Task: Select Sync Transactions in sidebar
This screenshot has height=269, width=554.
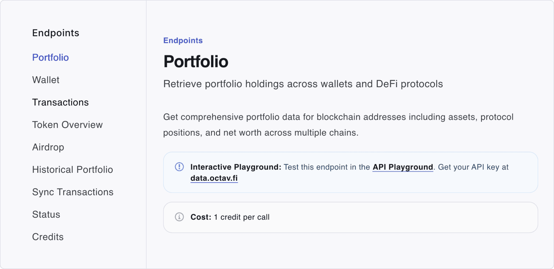Action: coord(73,192)
